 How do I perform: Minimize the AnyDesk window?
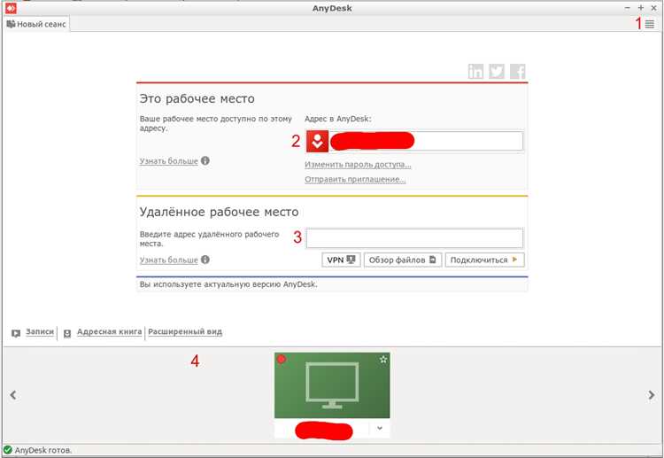point(627,8)
